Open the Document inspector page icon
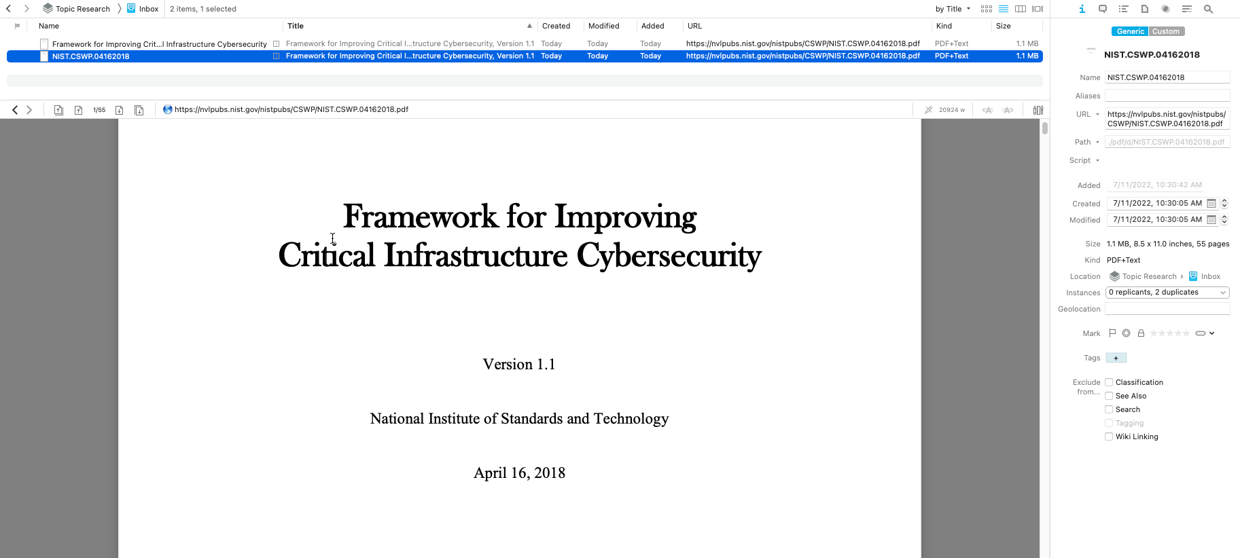The width and height of the screenshot is (1240, 558). 1145,9
